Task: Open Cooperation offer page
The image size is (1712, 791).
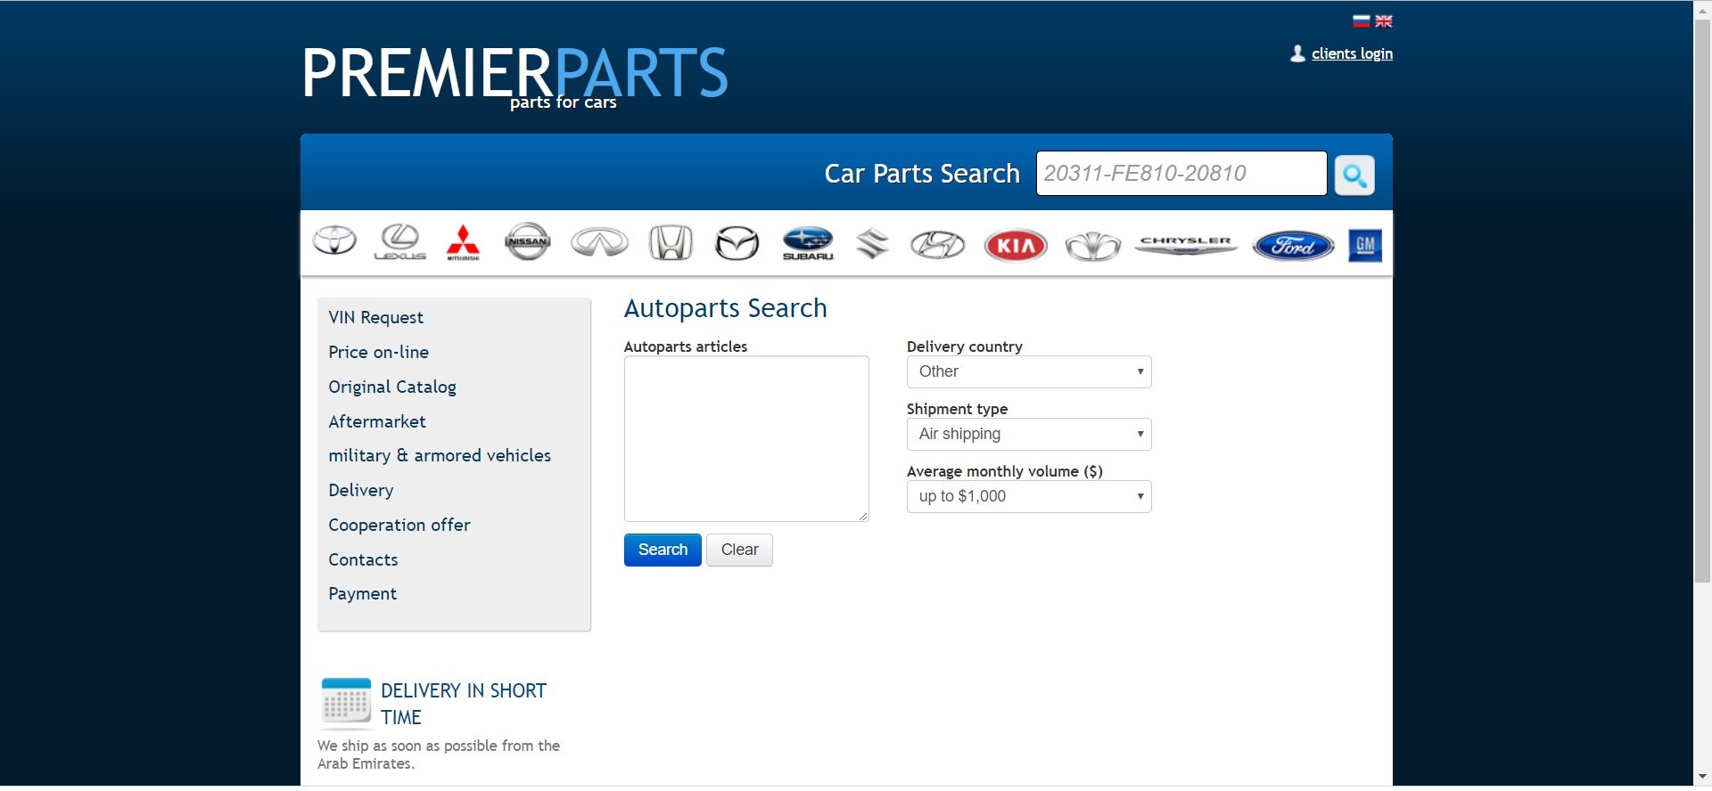Action: click(x=399, y=525)
